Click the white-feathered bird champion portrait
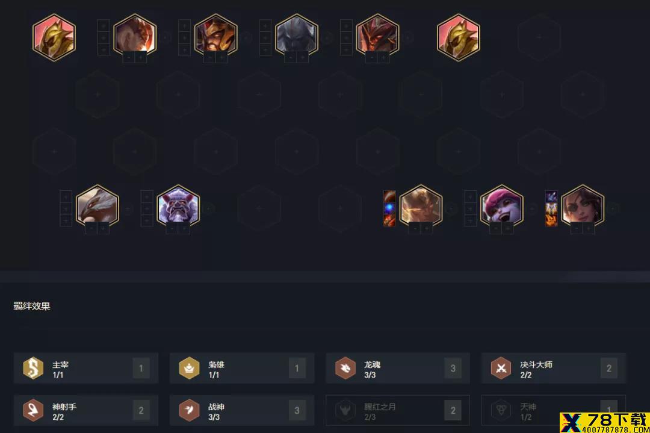The image size is (650, 433). click(x=97, y=206)
